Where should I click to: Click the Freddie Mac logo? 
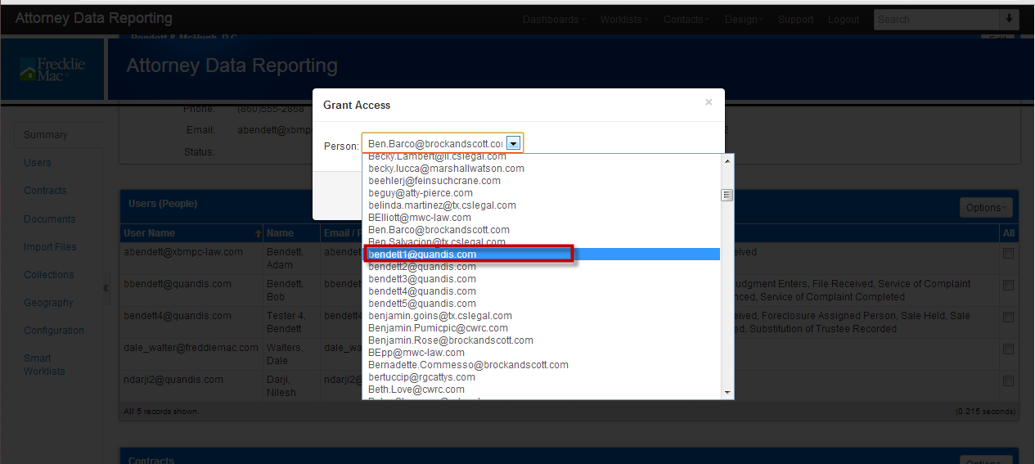pyautogui.click(x=52, y=70)
